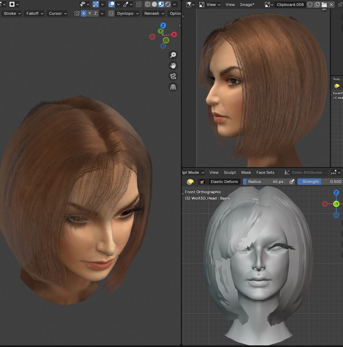343x347 pixels.
Task: Click the fake user shield icon for Clipboard.008
Action: coord(310,5)
